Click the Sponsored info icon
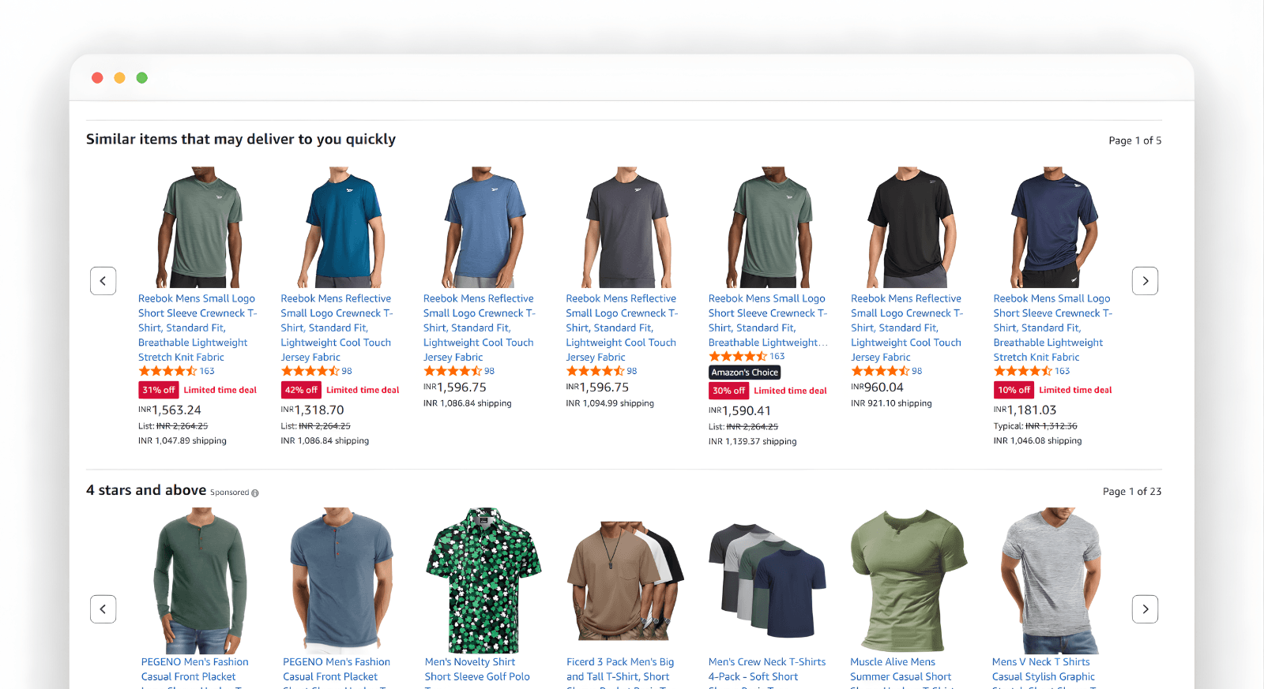This screenshot has width=1264, height=689. (255, 493)
